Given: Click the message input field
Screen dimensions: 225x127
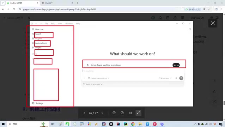Looking at the screenshot, I should tap(133, 71).
